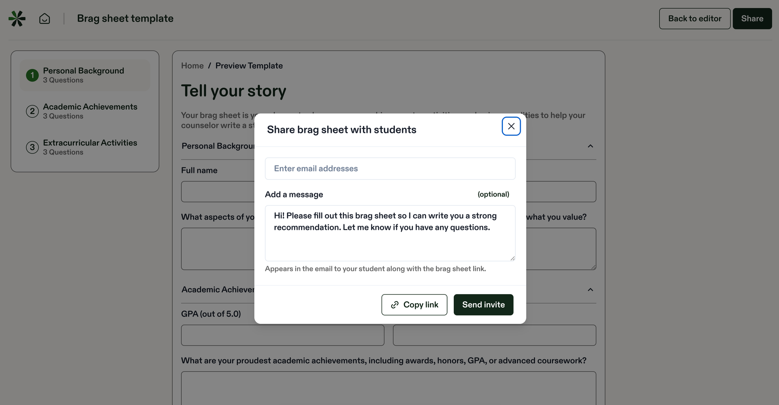Click the Copy link button
Viewport: 779px width, 405px height.
point(414,305)
